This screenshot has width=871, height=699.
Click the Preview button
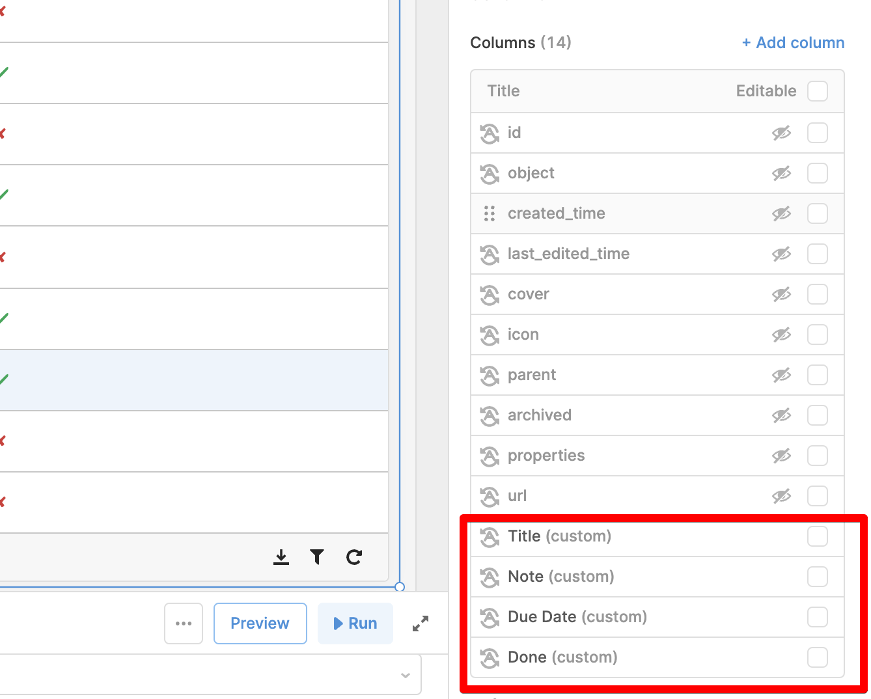260,624
